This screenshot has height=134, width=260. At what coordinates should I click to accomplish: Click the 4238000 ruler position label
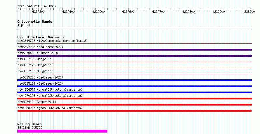pyautogui.click(x=249, y=12)
